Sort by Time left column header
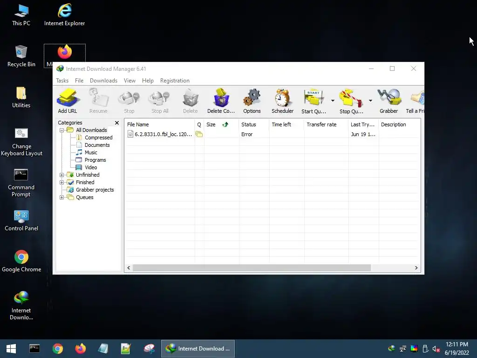The image size is (477, 358). click(x=286, y=124)
